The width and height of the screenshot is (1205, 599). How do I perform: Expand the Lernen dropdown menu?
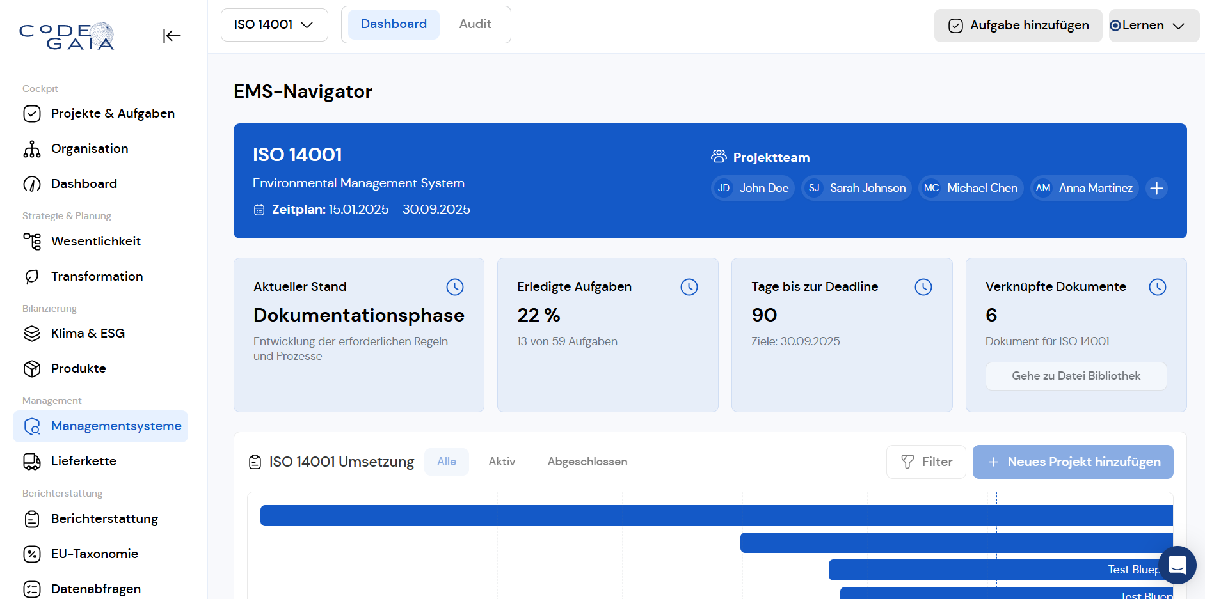tap(1153, 26)
